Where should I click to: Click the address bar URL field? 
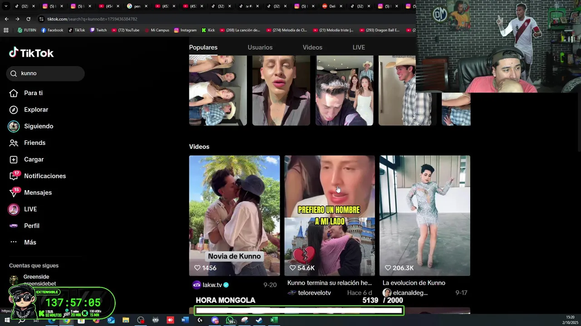pyautogui.click(x=227, y=19)
